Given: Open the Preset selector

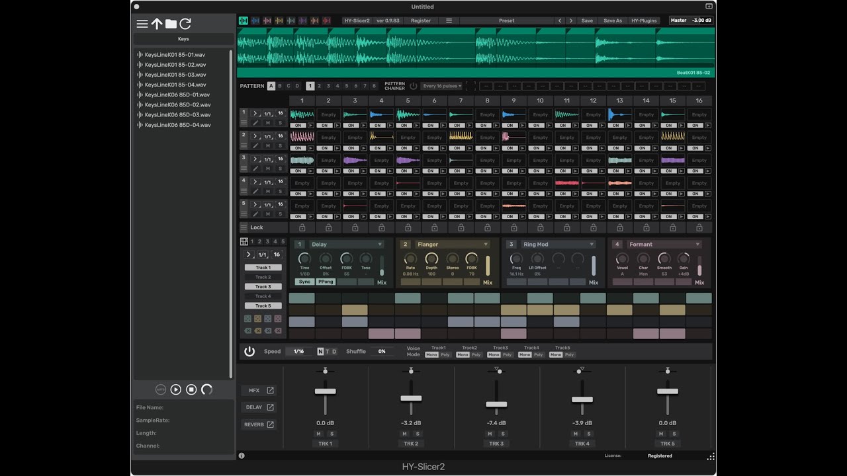Looking at the screenshot, I should 507,20.
